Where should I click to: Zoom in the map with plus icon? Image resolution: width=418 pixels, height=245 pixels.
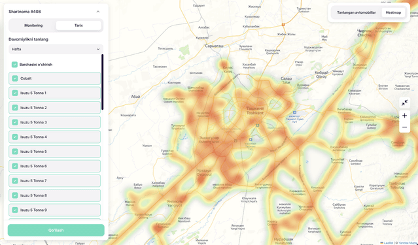404,116
